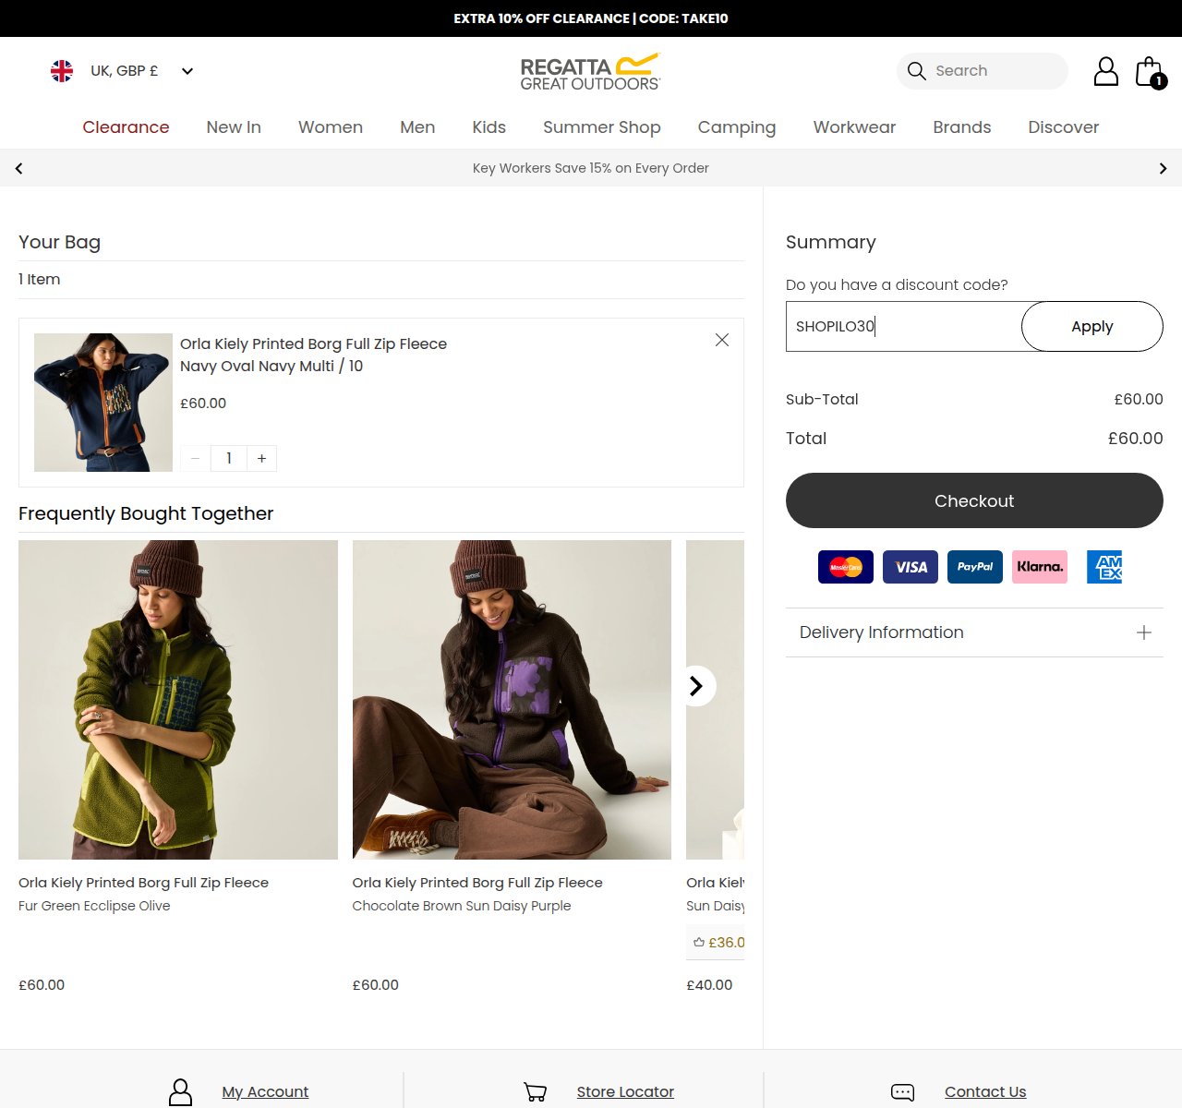Click the 'Do you have a discount code?' label
The height and width of the screenshot is (1108, 1182).
coord(897,285)
